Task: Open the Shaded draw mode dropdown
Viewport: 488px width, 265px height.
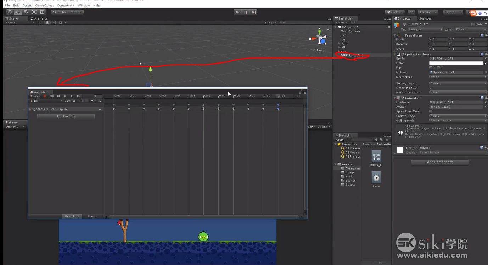Action: point(20,23)
